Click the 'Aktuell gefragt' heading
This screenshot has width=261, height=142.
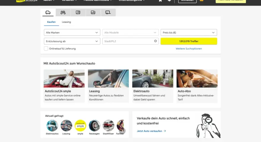(x=54, y=116)
